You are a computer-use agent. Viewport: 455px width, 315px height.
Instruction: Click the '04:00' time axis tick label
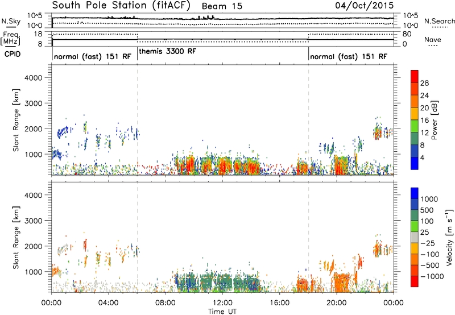pyautogui.click(x=108, y=303)
